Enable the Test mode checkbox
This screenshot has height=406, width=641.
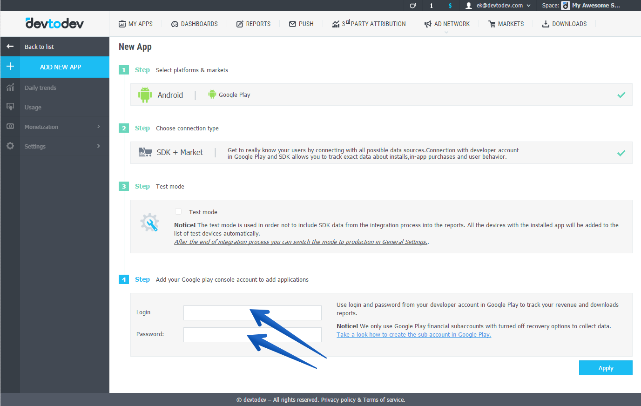point(178,211)
